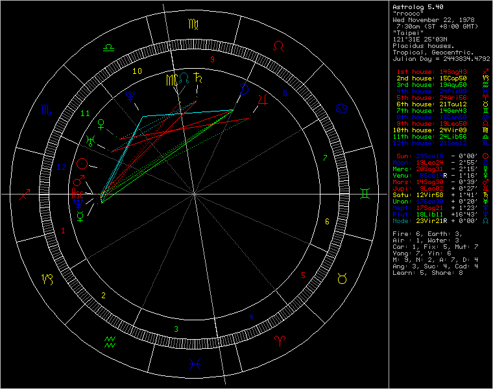Image resolution: width=493 pixels, height=389 pixels.
Task: Click the 'Mars: 14Sag30' row
Action: point(441,182)
